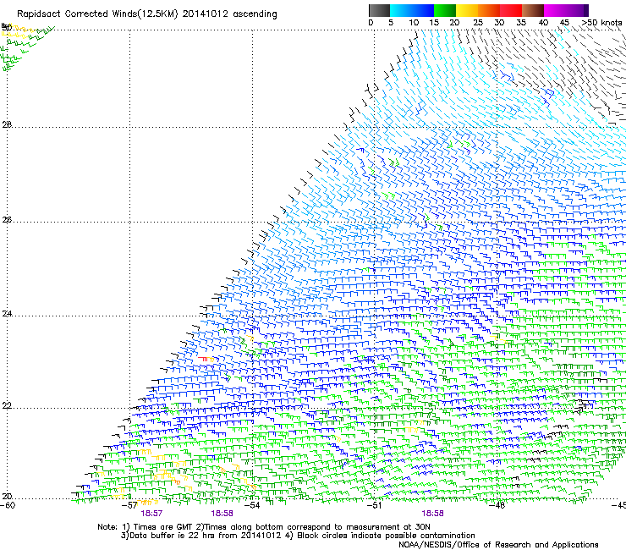
Task: Click the gray 0-5 knots legend swatch
Action: pos(379,10)
